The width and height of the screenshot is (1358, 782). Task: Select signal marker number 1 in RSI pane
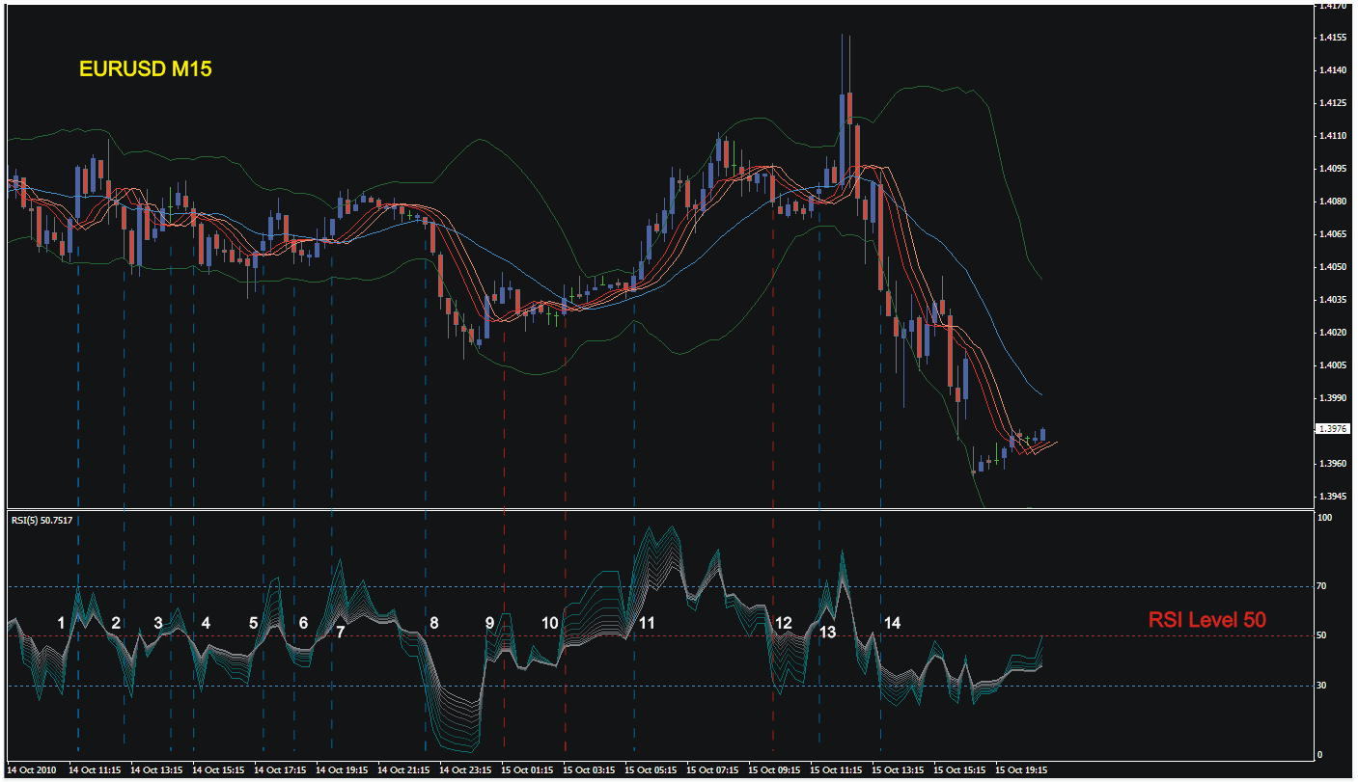tap(61, 623)
